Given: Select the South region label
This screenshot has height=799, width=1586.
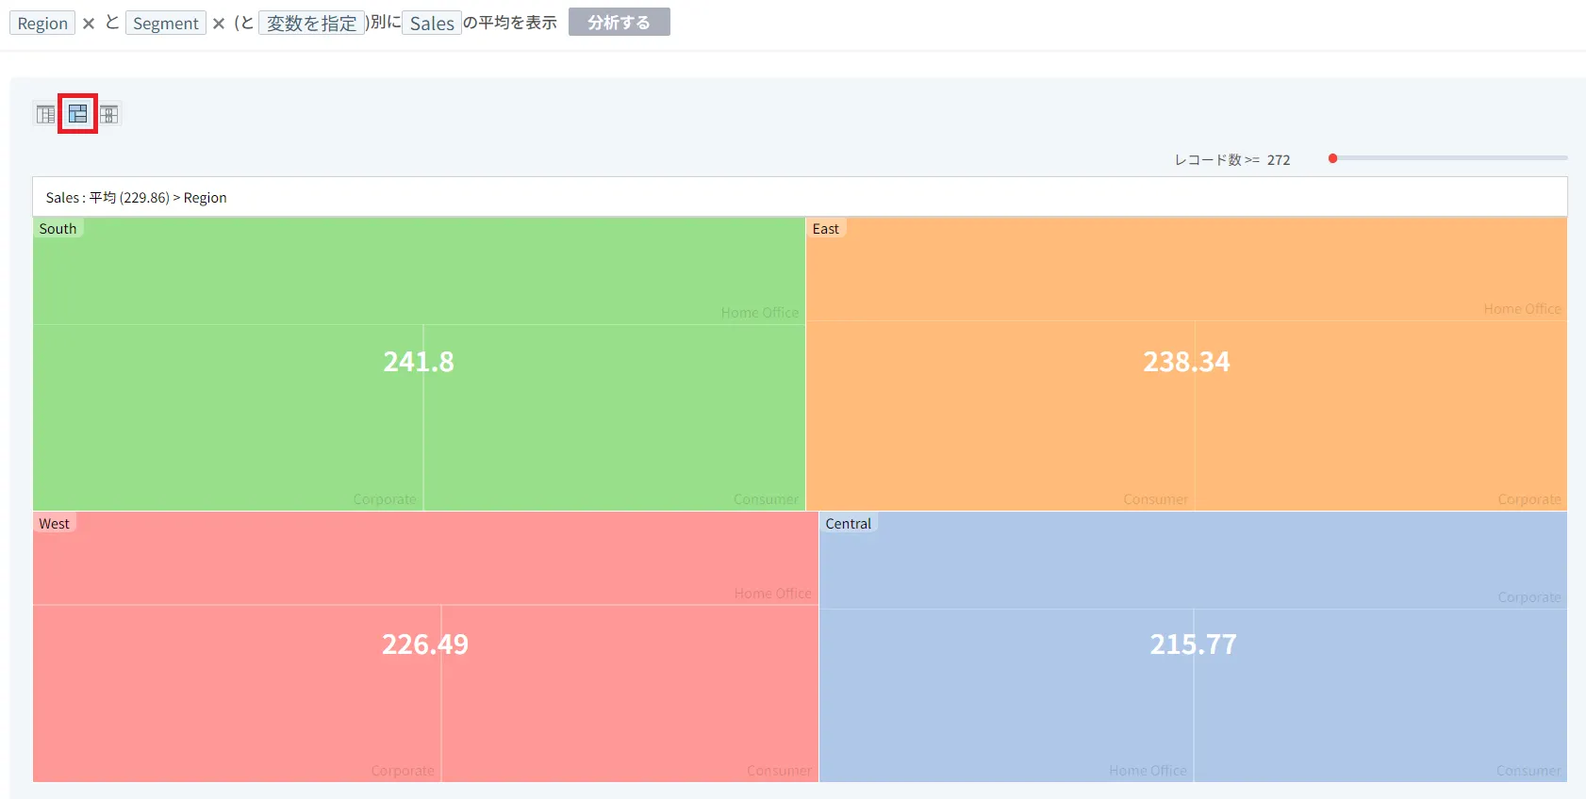Looking at the screenshot, I should [58, 229].
